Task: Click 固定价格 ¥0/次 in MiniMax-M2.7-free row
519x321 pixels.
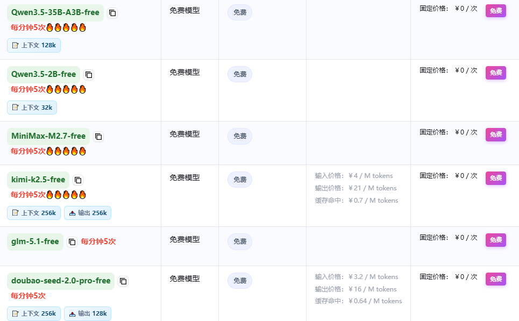Action: point(449,132)
